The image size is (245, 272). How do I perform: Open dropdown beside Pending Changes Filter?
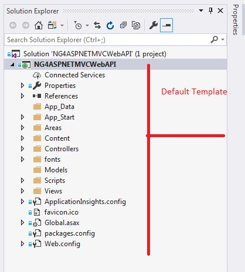point(87,25)
